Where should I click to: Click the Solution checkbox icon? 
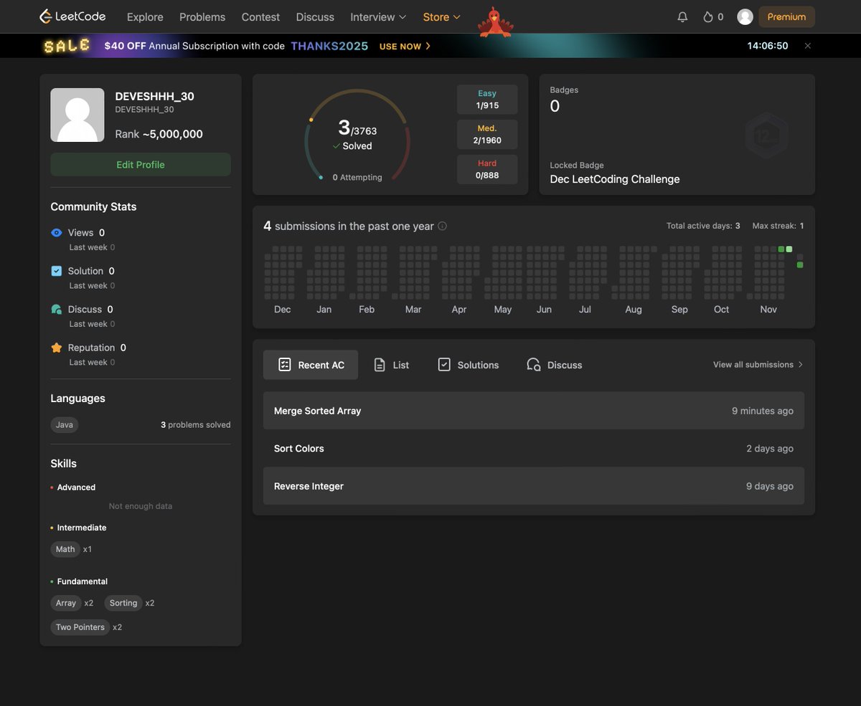tap(57, 271)
